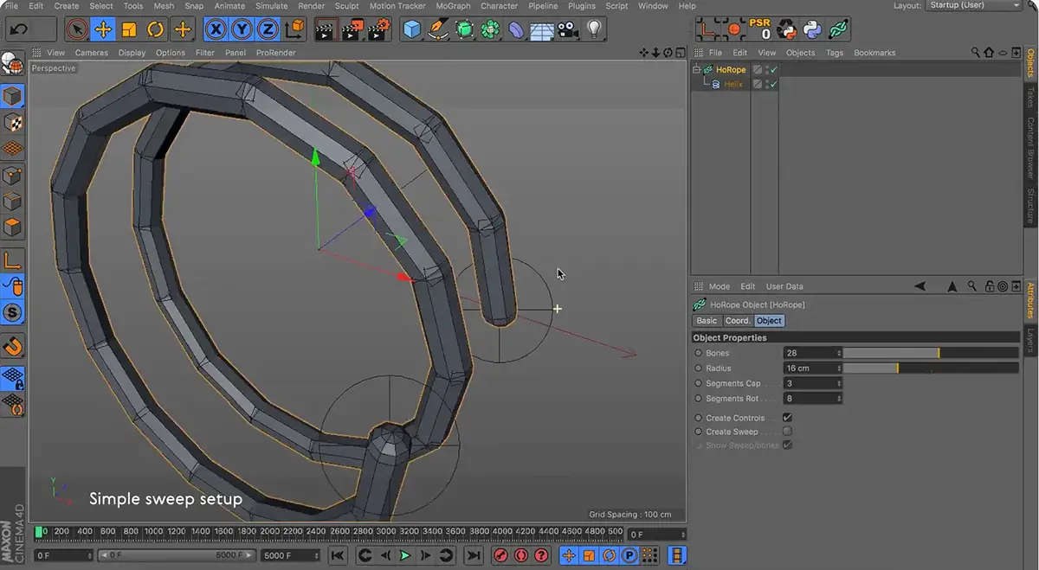Uncheck the Create Controls checkbox
The image size is (1039, 570).
tap(787, 418)
